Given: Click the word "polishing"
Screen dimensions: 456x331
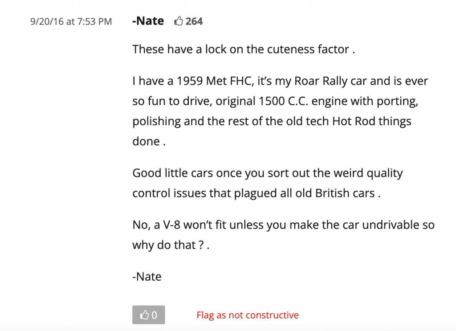Looking at the screenshot, I should [x=156, y=121].
